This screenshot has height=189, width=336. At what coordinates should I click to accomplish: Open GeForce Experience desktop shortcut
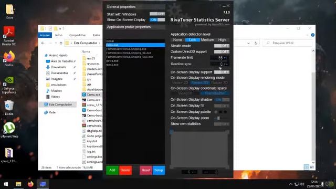click(9, 85)
